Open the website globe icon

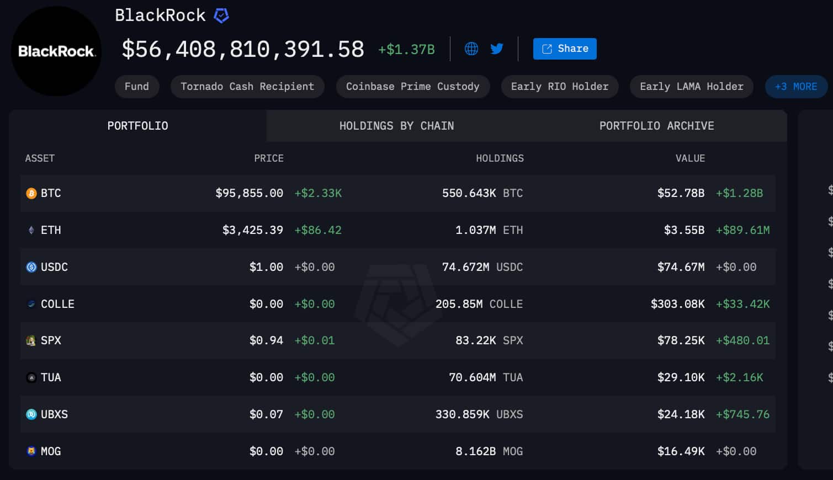(471, 49)
